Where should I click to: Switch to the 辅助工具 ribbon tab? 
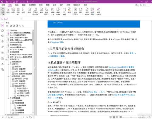click(77, 5)
